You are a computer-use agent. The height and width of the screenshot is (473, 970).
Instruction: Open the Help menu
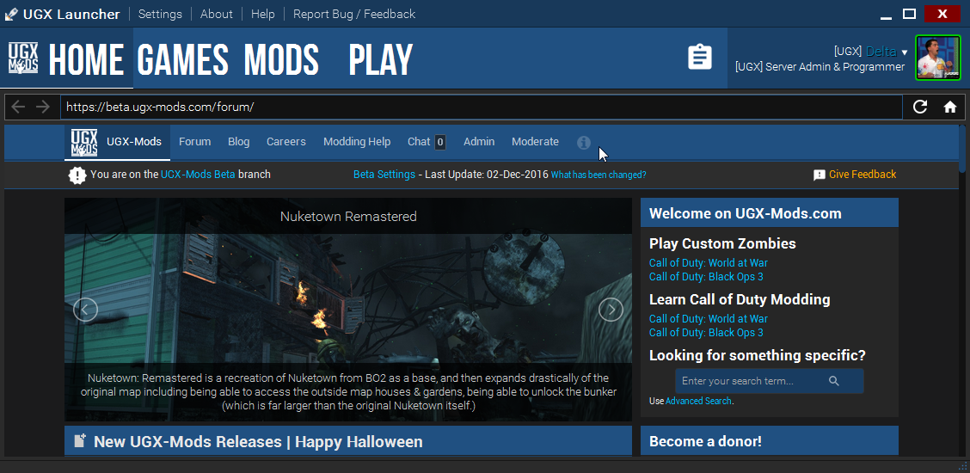pos(263,14)
